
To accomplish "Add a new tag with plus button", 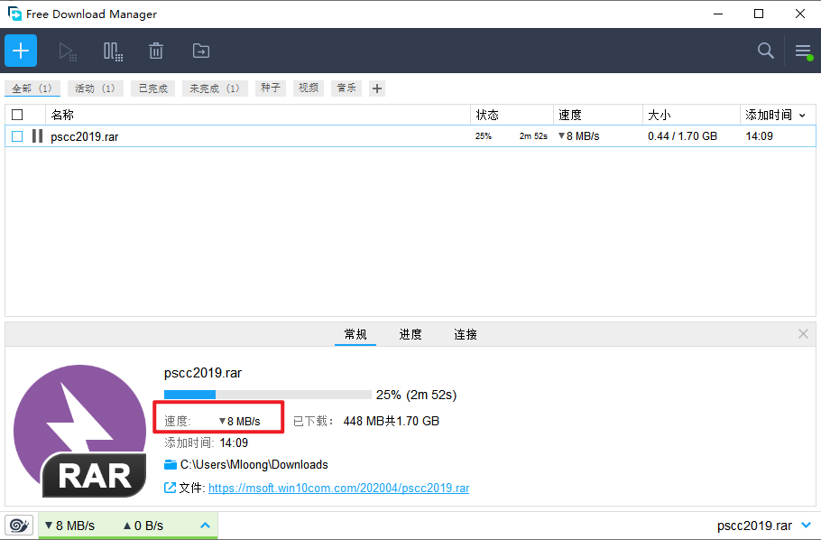I will click(x=377, y=88).
